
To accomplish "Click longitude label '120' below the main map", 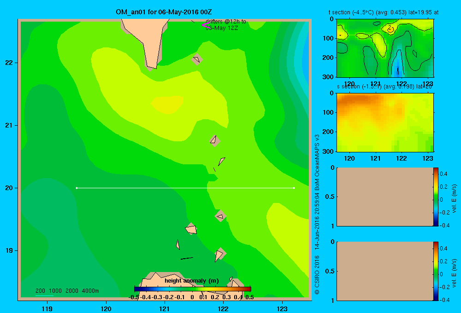I will [106, 308].
